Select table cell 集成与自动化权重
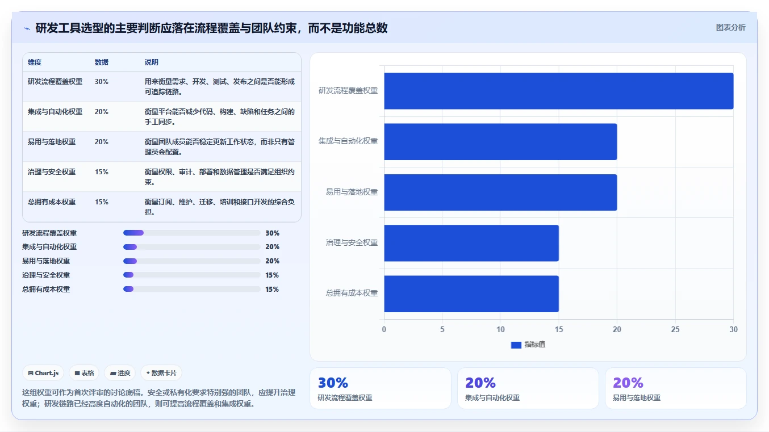This screenshot has height=432, width=769. pyautogui.click(x=55, y=112)
